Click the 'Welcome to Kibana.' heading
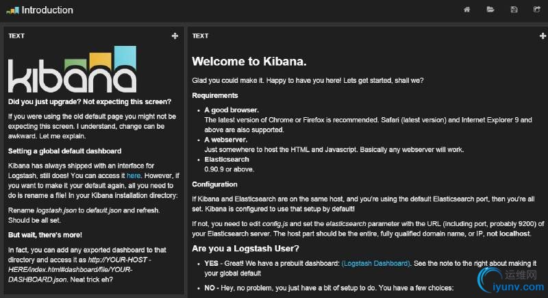548x298 pixels. 249,61
